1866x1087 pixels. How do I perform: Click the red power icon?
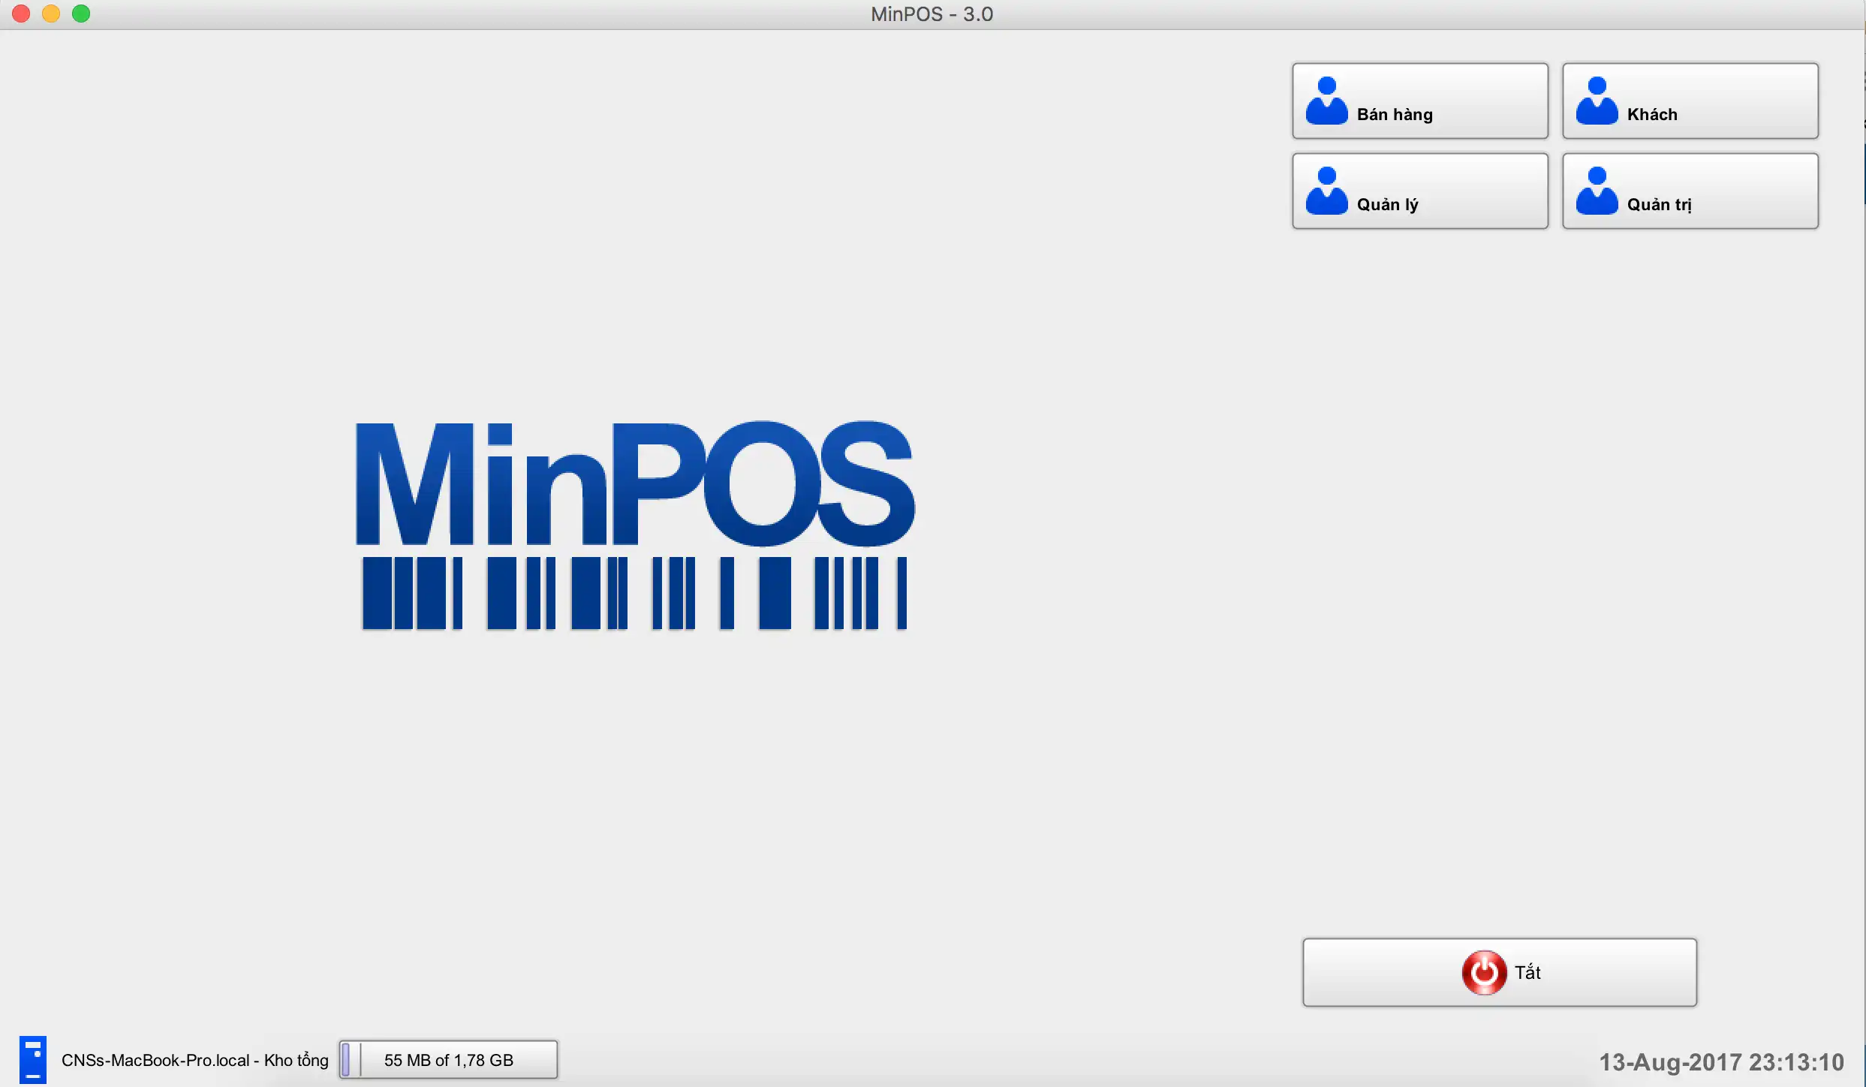pyautogui.click(x=1483, y=972)
